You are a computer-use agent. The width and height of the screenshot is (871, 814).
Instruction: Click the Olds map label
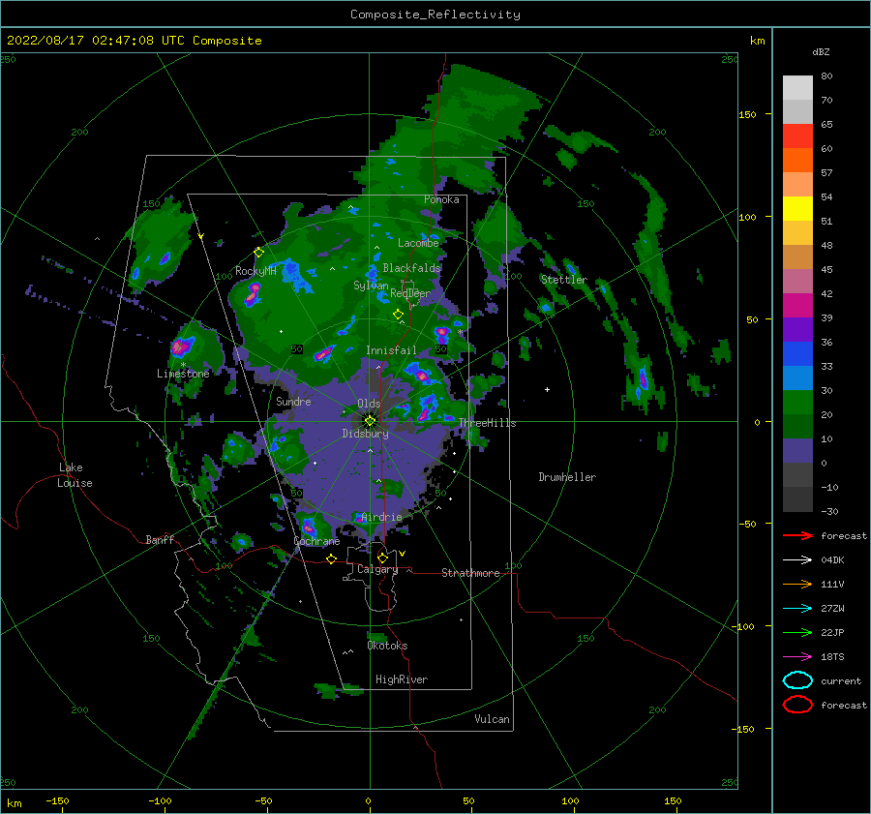tap(369, 404)
